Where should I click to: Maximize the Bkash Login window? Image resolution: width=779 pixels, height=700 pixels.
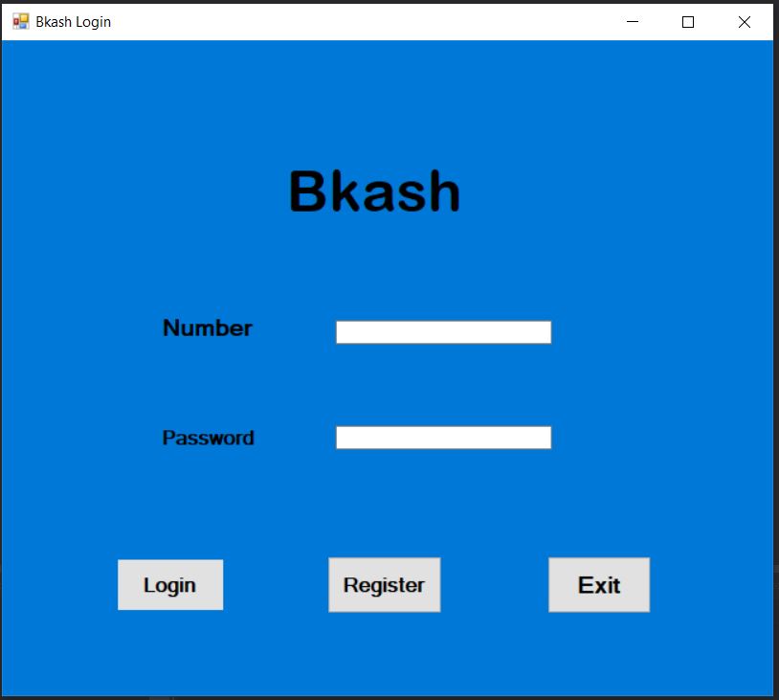click(687, 21)
